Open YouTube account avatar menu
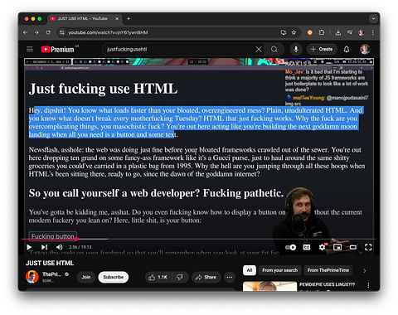The height and width of the screenshot is (315, 398). pyautogui.click(x=365, y=49)
